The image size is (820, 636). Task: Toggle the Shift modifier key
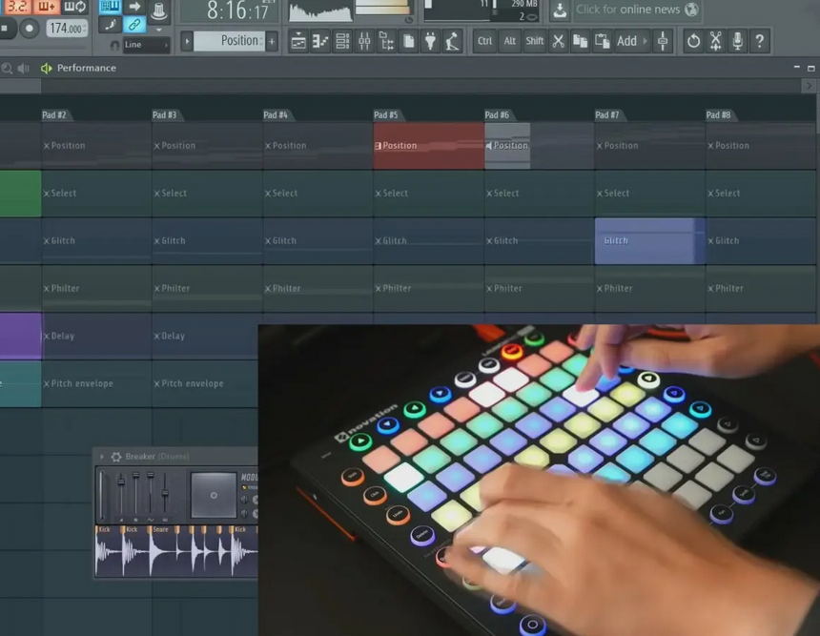click(x=535, y=41)
